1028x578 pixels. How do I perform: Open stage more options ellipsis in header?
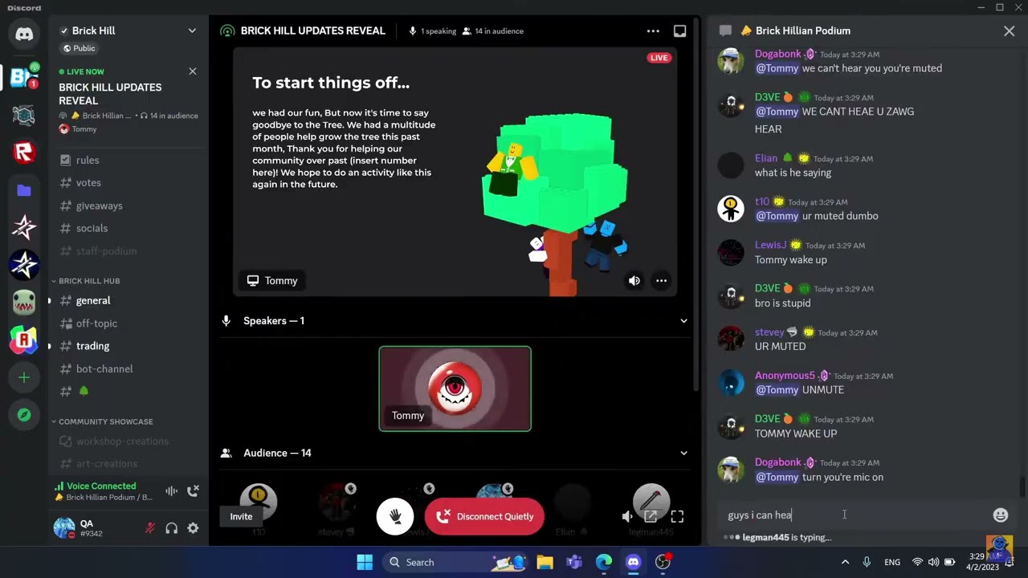click(x=653, y=31)
